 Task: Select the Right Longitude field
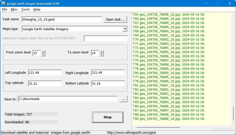(x=108, y=73)
